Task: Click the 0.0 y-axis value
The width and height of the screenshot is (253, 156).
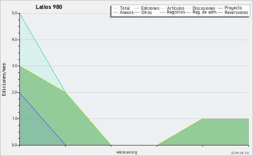Action: click(14, 145)
